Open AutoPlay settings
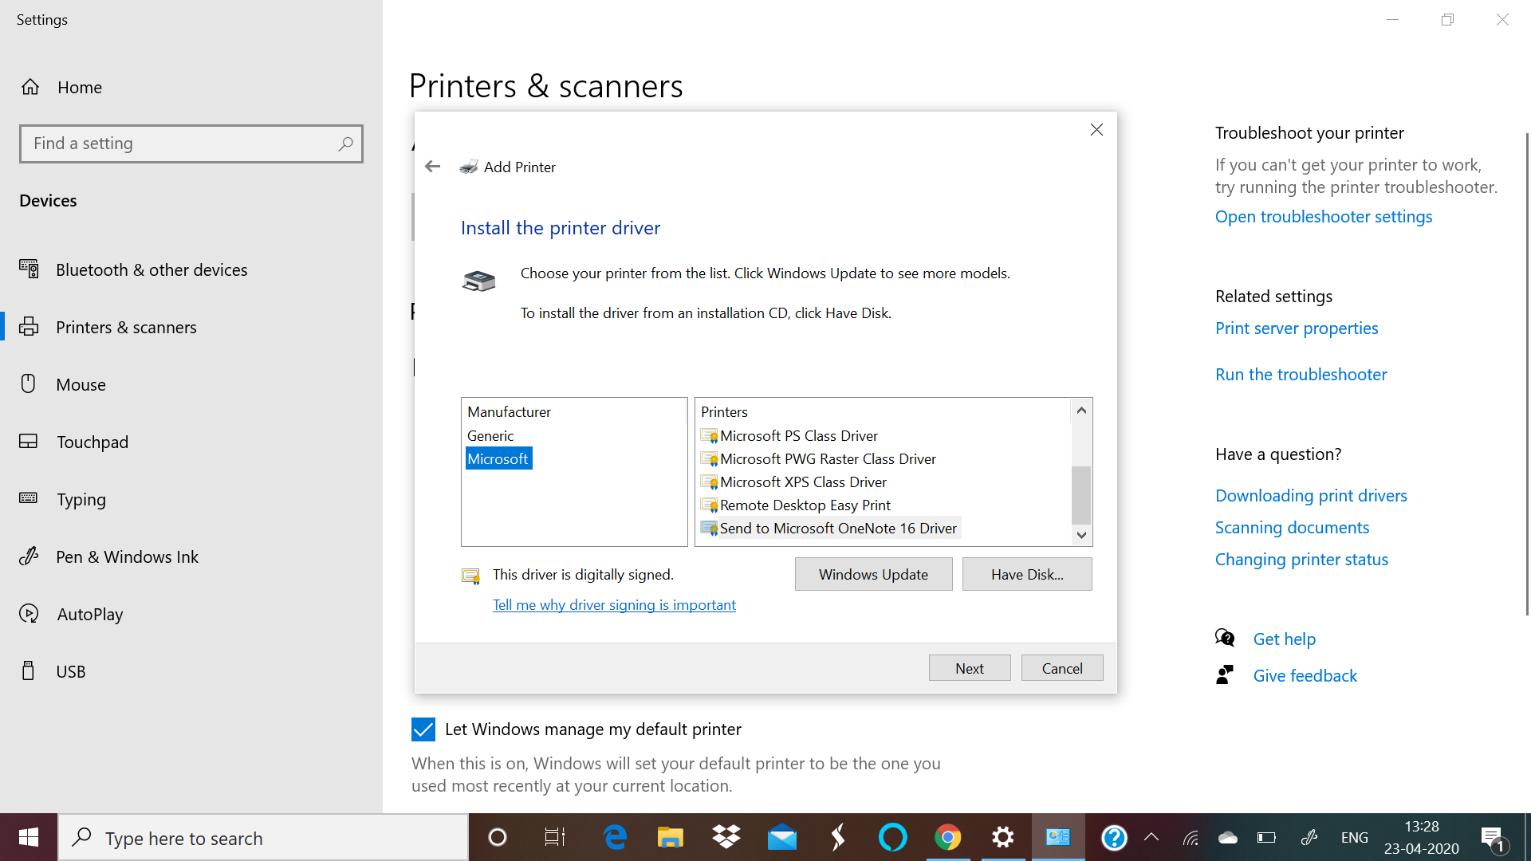 [x=90, y=614]
